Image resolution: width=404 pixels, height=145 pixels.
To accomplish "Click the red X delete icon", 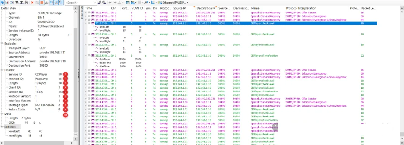I will pyautogui.click(x=32, y=3).
